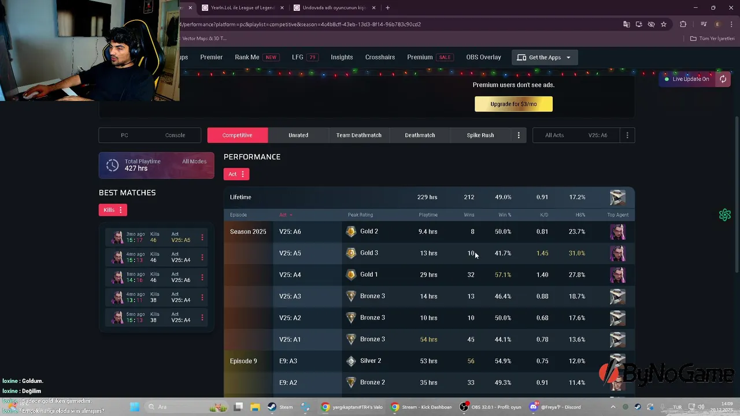740x416 pixels.
Task: Sort table by Win % column header
Action: click(505, 215)
